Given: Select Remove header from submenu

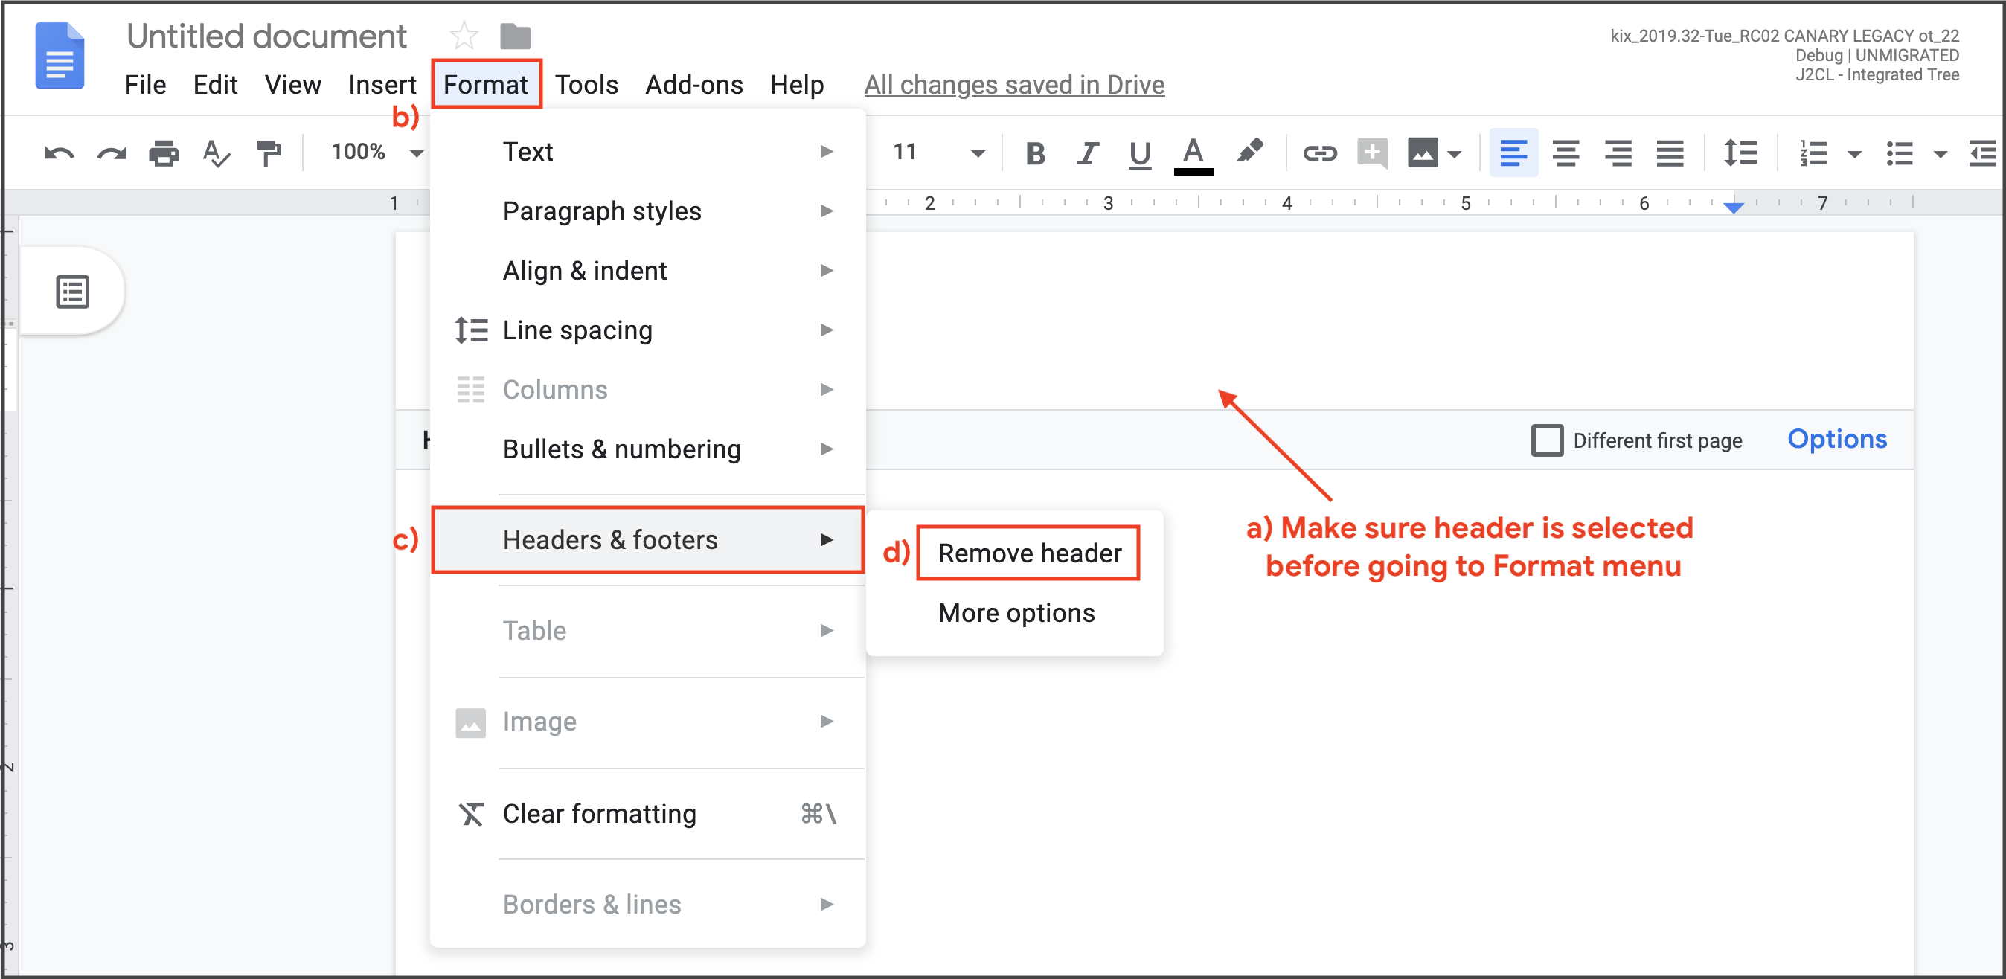Looking at the screenshot, I should (1030, 554).
